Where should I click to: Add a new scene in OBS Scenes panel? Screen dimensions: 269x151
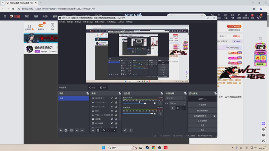click(61, 130)
